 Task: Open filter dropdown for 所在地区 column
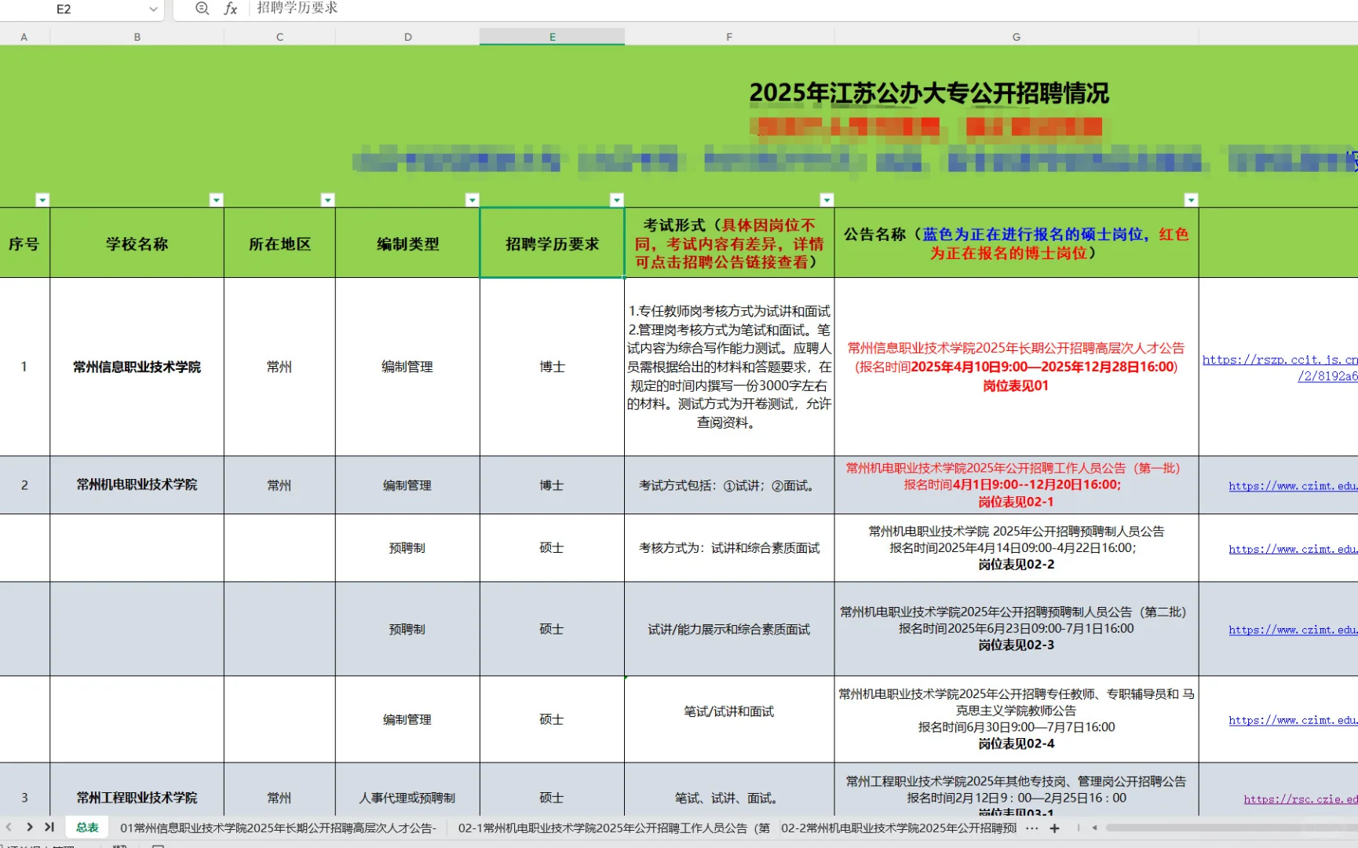pos(328,200)
